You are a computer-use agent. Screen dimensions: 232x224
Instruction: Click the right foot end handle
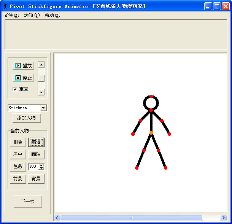pos(165,168)
